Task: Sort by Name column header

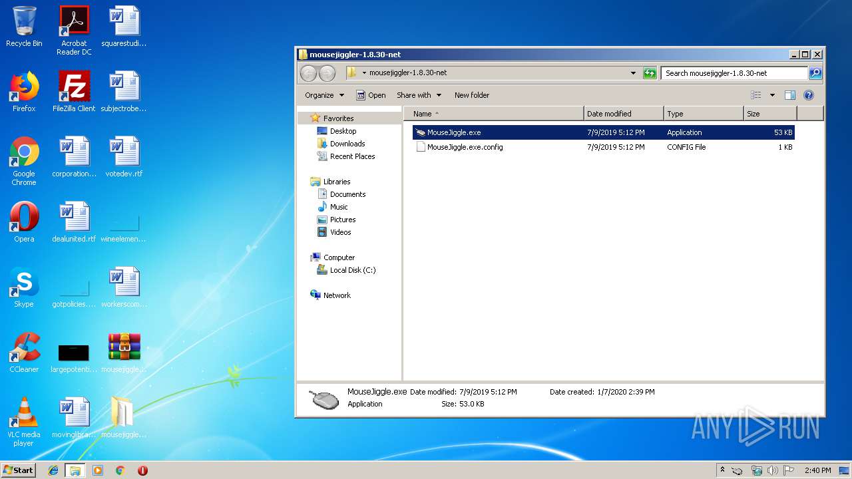Action: pyautogui.click(x=494, y=114)
